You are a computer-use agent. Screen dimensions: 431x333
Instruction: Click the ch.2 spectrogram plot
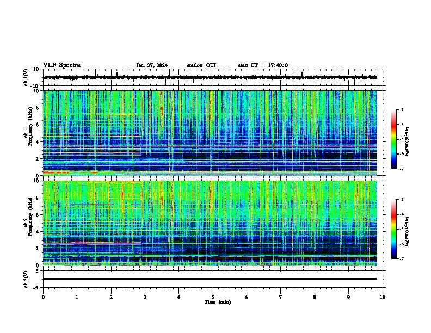tap(210, 223)
